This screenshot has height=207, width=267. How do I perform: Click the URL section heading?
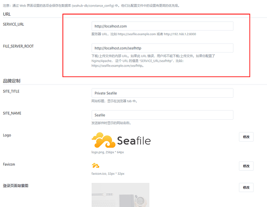pos(7,14)
